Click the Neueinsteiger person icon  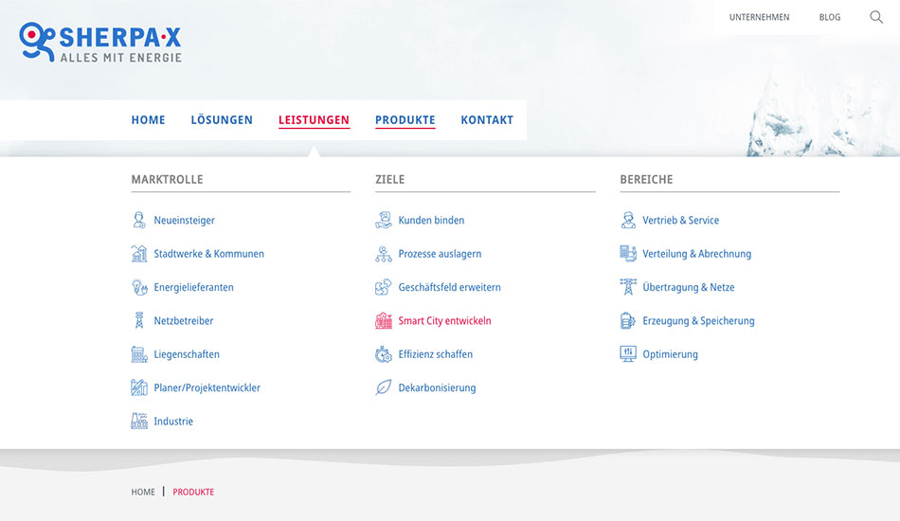point(139,221)
